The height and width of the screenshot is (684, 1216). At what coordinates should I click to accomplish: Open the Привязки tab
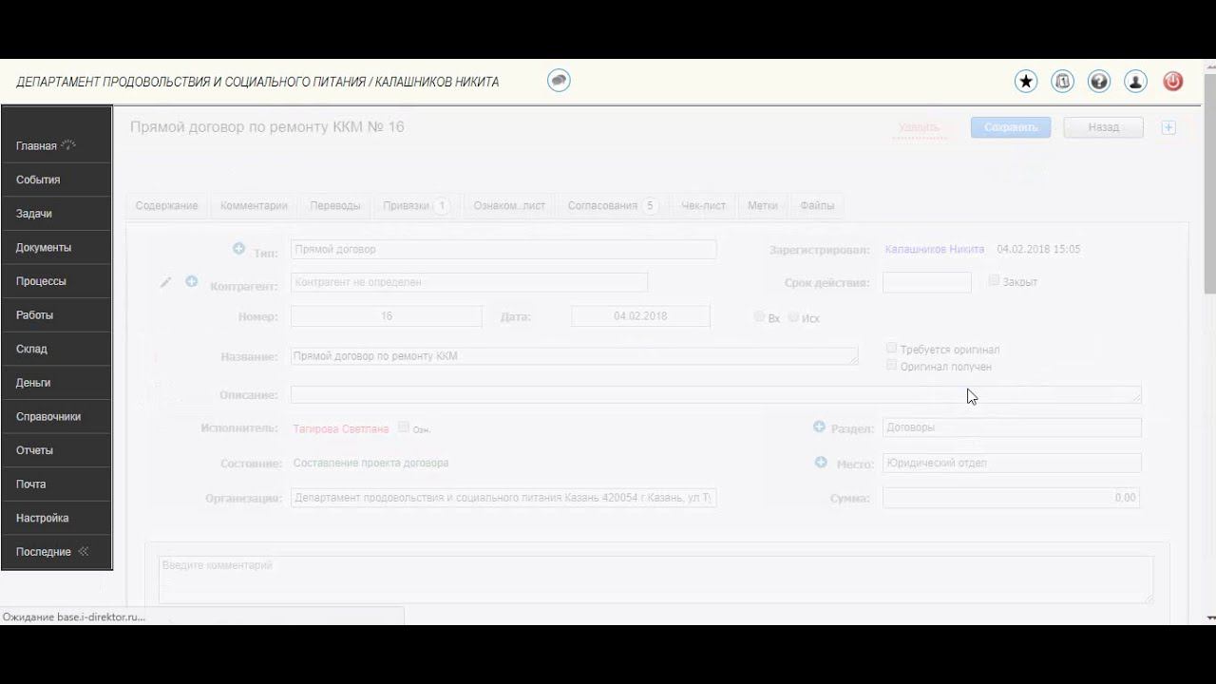[x=416, y=205]
